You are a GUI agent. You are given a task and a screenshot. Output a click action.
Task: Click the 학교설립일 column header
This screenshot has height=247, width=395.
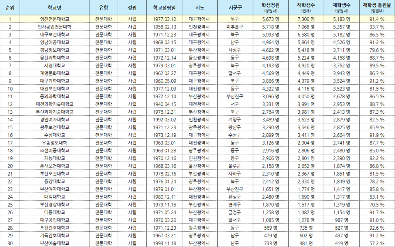pyautogui.click(x=164, y=8)
